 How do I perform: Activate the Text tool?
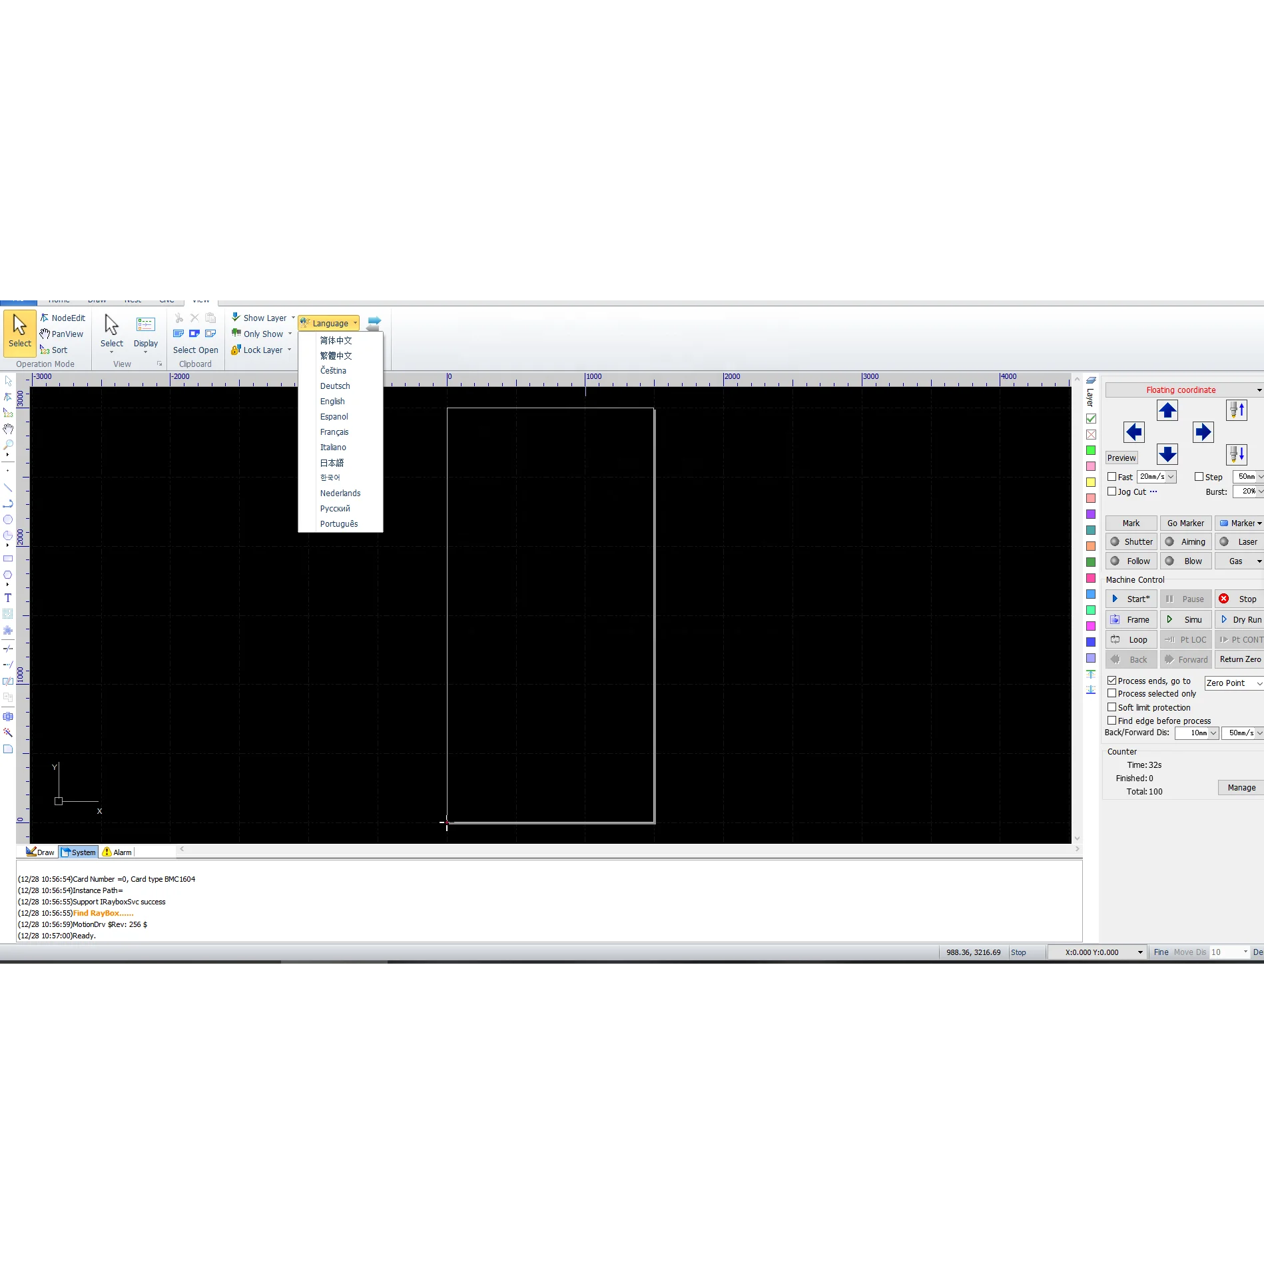point(8,598)
